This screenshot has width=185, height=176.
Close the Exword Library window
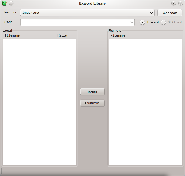point(180,3)
